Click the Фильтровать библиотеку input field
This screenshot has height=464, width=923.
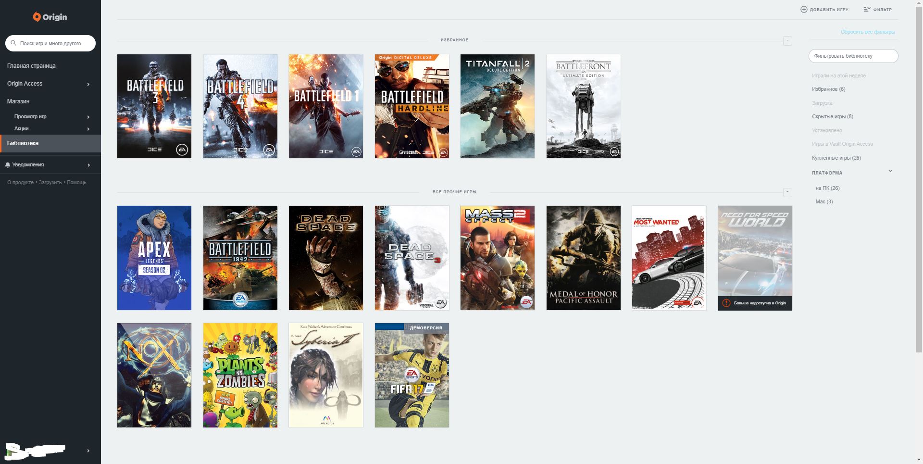coord(853,56)
